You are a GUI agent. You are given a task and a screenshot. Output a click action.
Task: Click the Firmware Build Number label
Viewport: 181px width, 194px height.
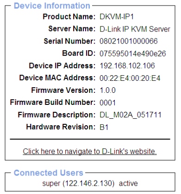pyautogui.click(x=53, y=103)
